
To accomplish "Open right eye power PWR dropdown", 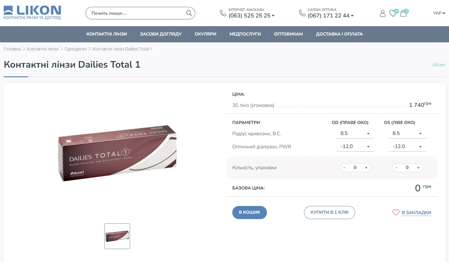I will (355, 146).
